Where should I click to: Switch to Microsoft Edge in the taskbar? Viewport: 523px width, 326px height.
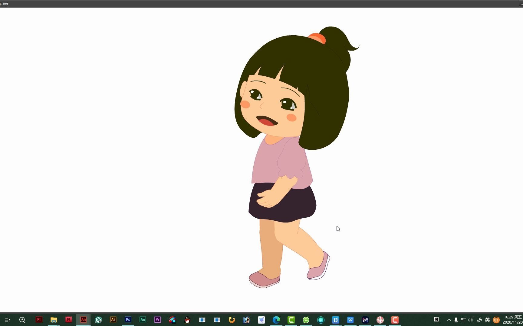pos(276,320)
